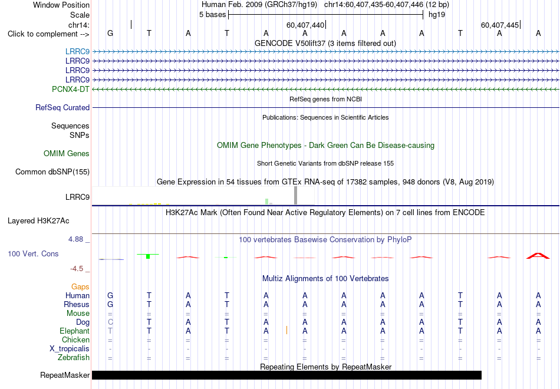Click the "chr14:" ruler label
Screen dimensions: 560x389
79,25
